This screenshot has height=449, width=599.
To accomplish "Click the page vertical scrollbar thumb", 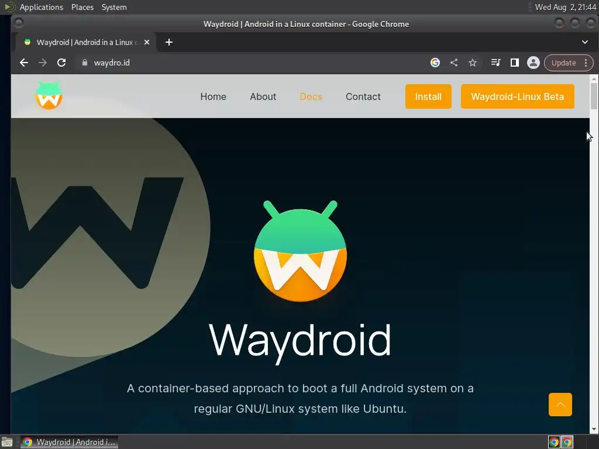I will 594,96.
